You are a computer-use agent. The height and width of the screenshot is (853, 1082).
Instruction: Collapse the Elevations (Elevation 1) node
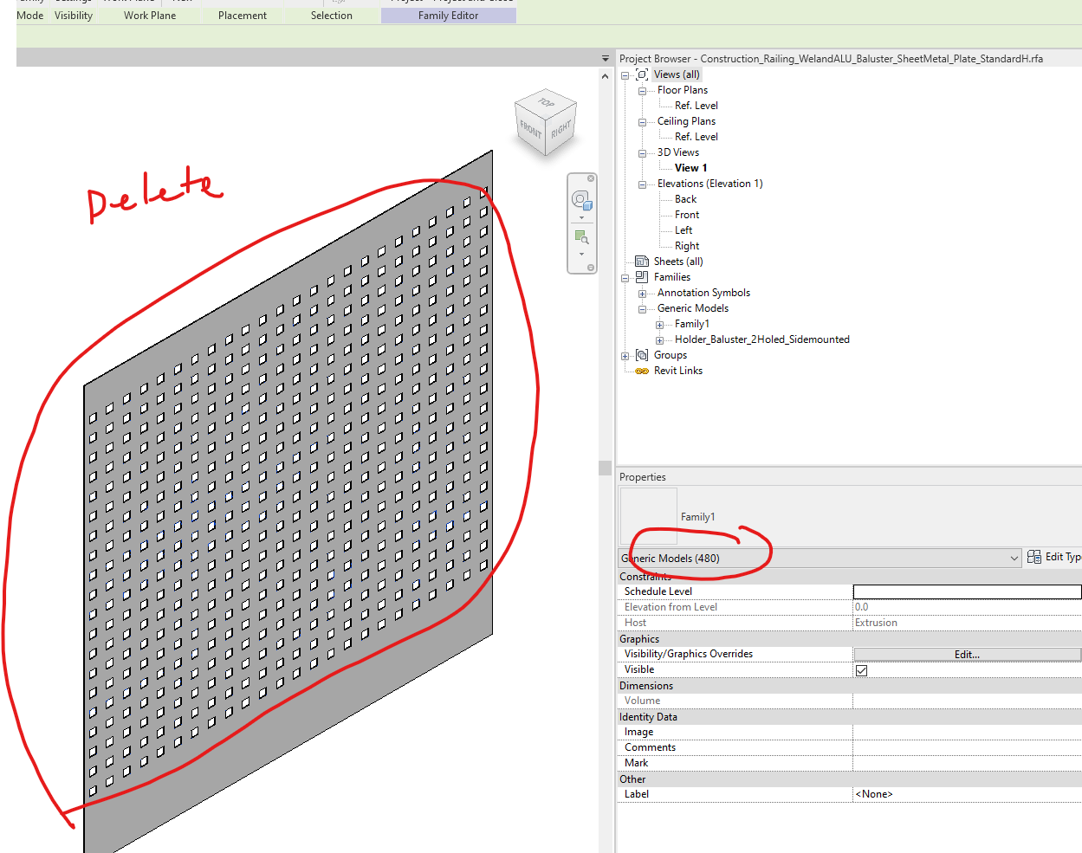click(643, 184)
